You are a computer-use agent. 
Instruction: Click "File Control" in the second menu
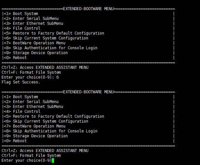[26, 112]
